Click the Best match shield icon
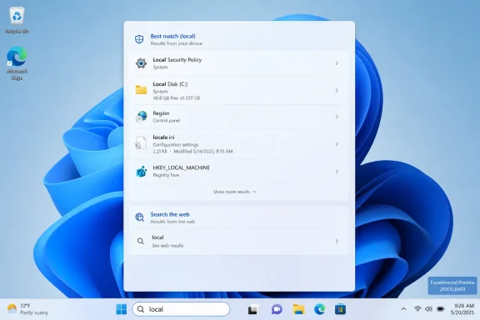The image size is (480, 320). 139,39
